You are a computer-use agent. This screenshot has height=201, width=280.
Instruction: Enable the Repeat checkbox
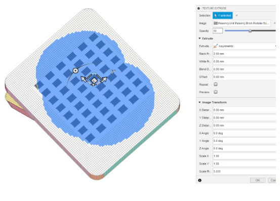(216, 84)
